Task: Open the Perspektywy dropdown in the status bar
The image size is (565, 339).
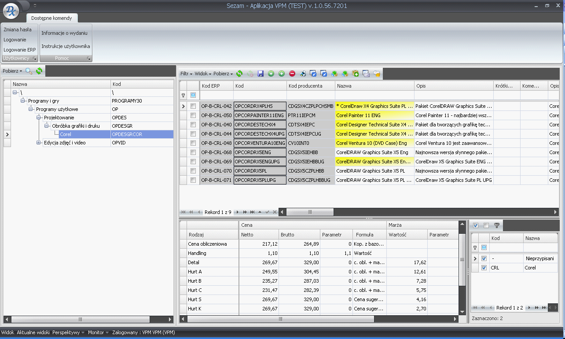Action: (69, 333)
